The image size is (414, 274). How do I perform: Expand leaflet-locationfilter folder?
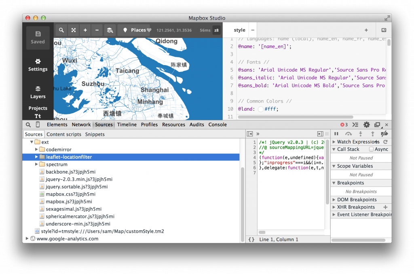click(36, 157)
